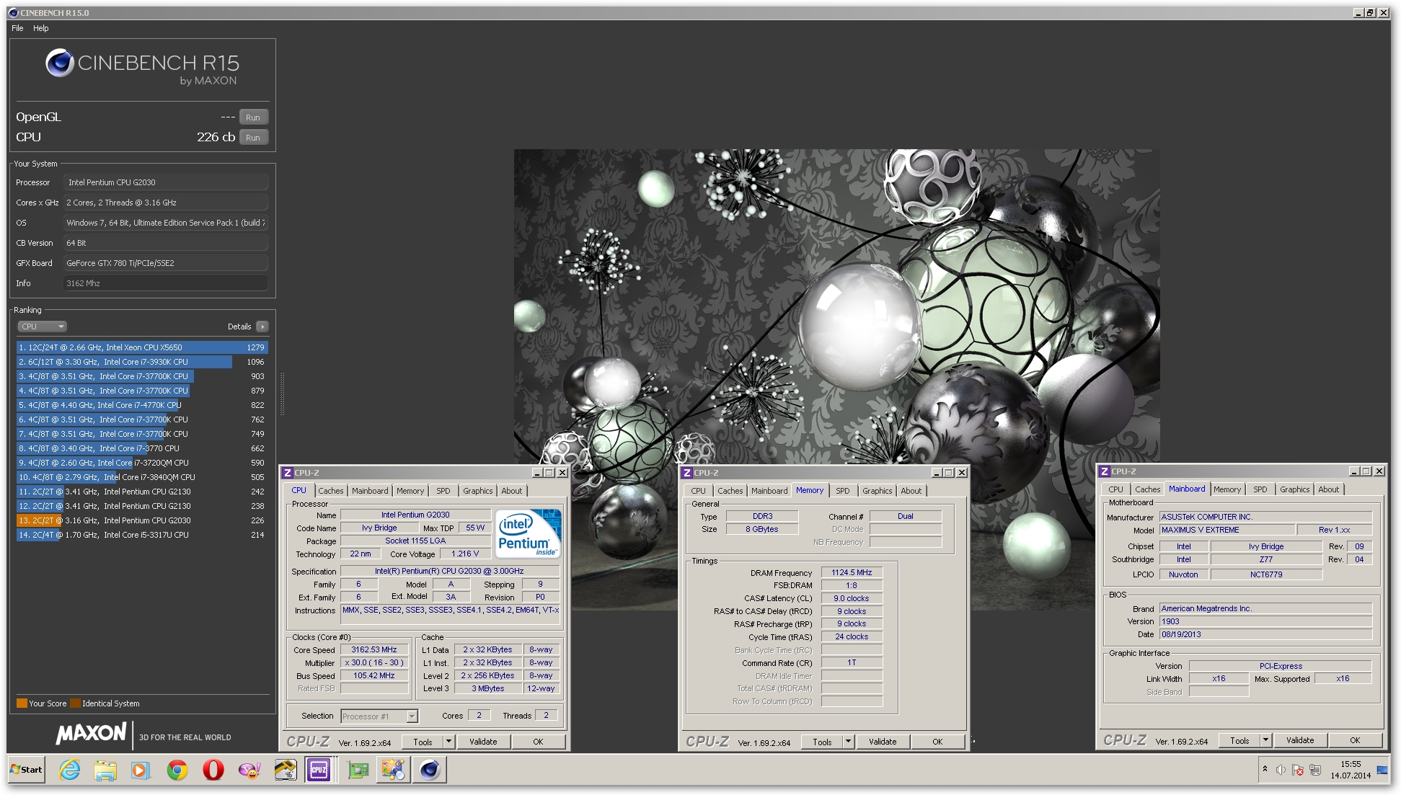This screenshot has height=795, width=1401.
Task: Show hidden tray icons chevron
Action: [x=1265, y=769]
